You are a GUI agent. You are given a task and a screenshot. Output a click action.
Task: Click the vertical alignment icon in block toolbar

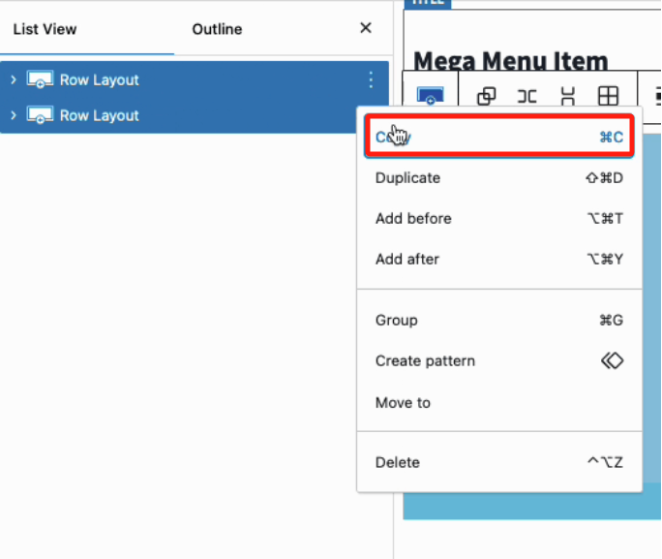(568, 95)
